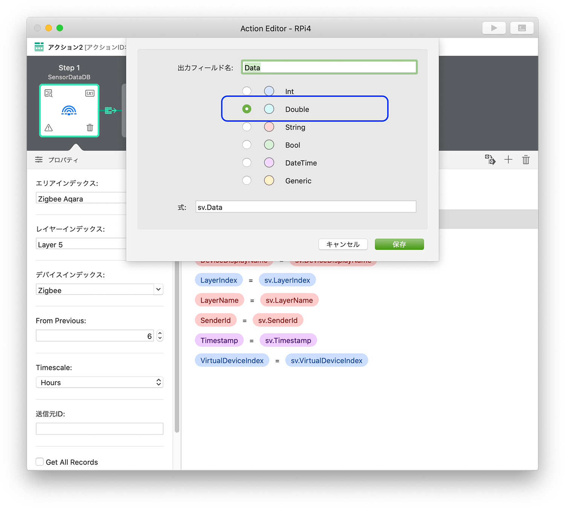The image size is (565, 508).
Task: Click the cyan Double color circle
Action: [269, 109]
